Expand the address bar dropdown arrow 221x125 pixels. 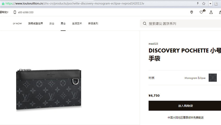pos(210,4)
